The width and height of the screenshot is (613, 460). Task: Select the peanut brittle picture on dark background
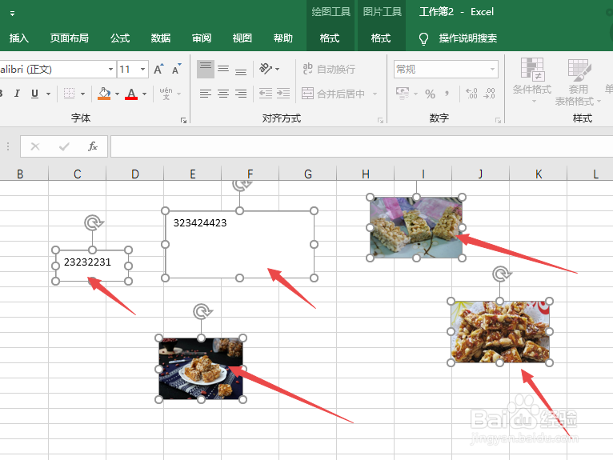coord(201,369)
